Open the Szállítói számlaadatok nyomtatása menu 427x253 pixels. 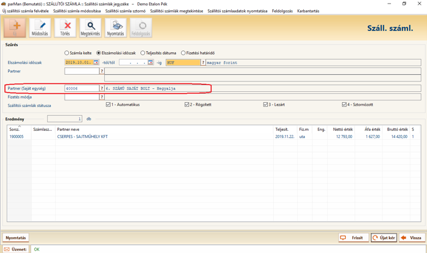(237, 11)
